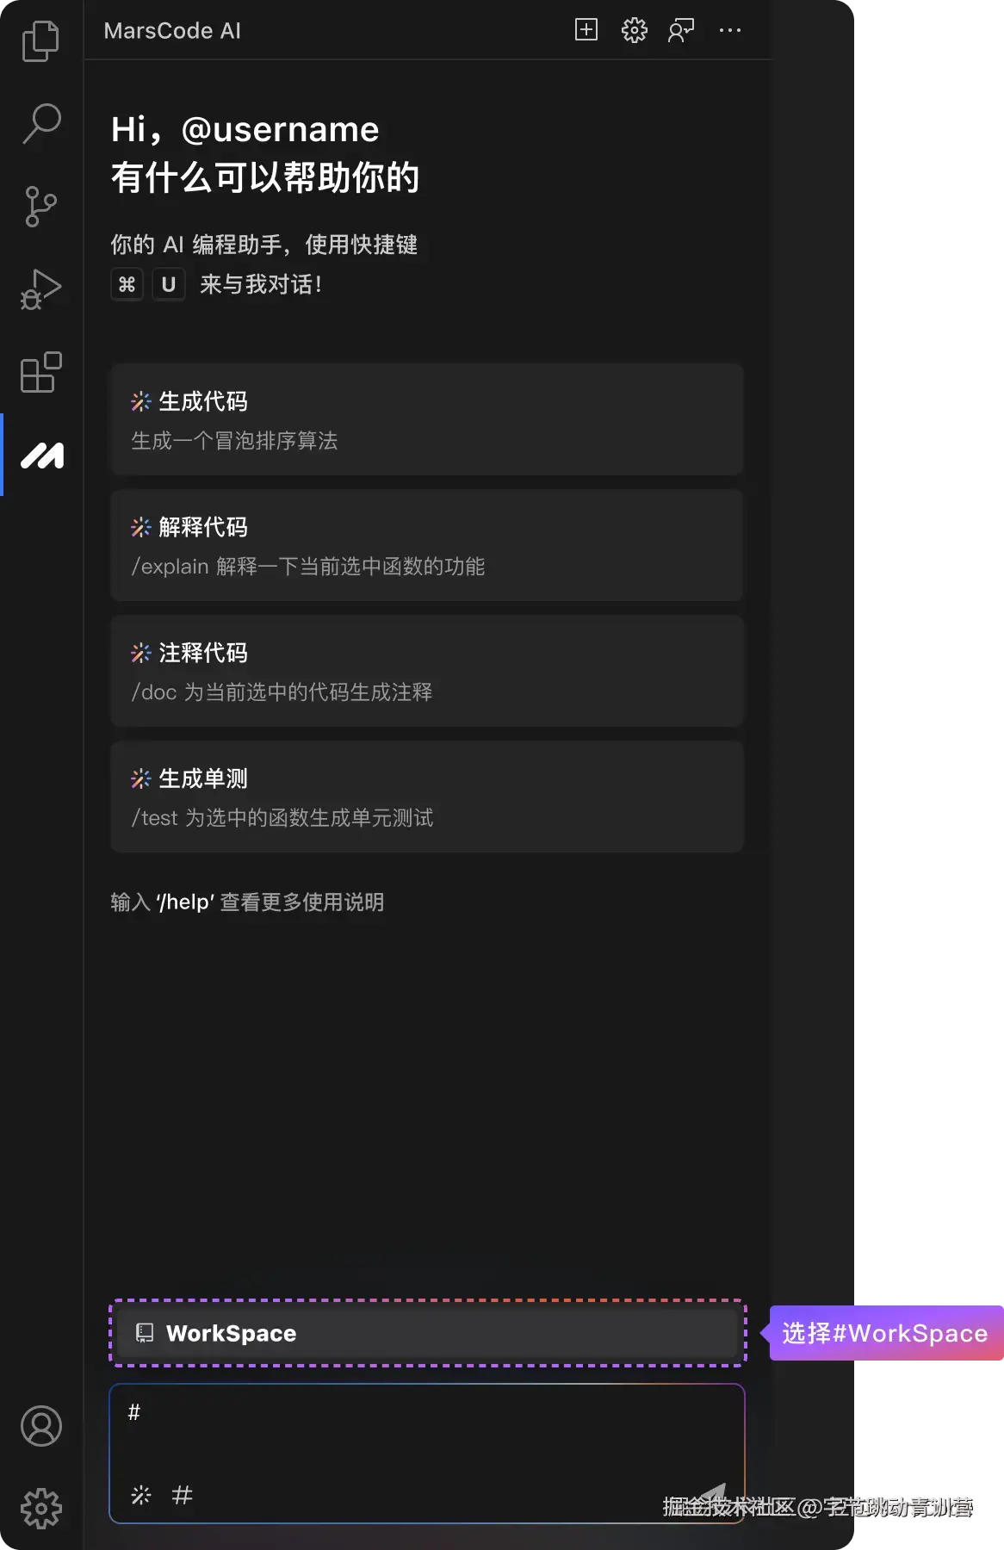This screenshot has width=1004, height=1550.
Task: Open MarsCode settings gear in header
Action: tap(635, 30)
